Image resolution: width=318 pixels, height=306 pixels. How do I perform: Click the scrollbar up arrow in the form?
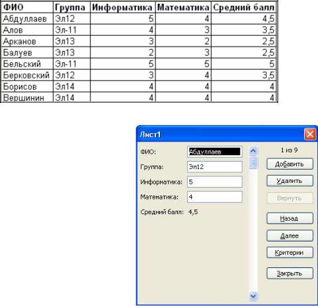coord(253,151)
